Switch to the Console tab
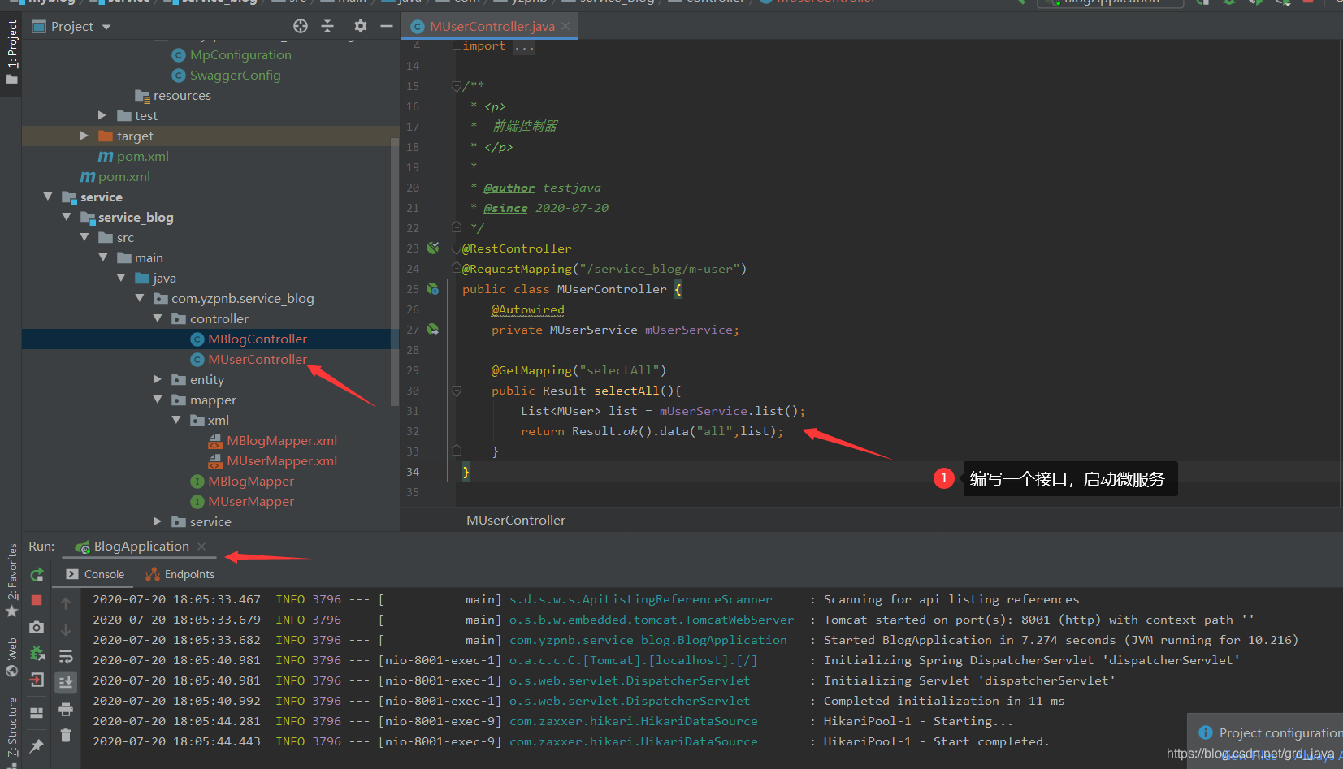 pos(95,574)
